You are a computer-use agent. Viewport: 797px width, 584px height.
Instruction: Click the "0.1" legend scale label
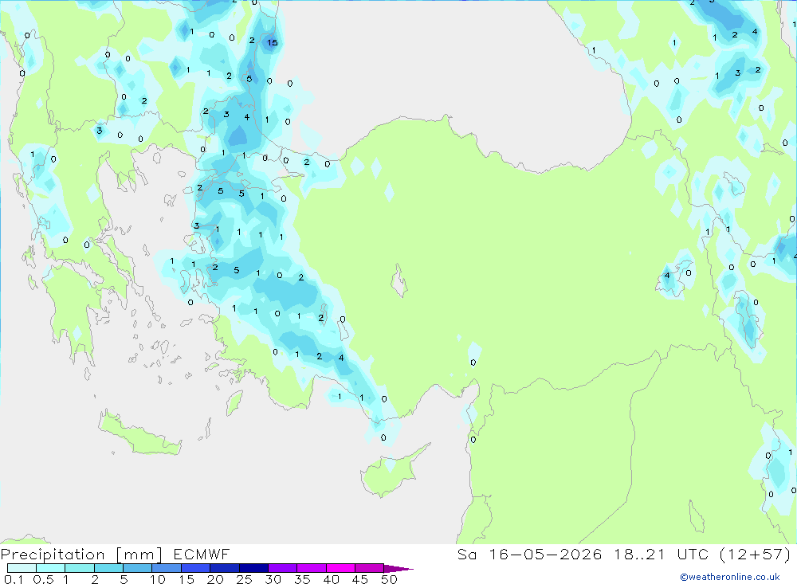(14, 579)
